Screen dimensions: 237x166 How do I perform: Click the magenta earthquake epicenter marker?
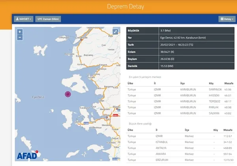click(68, 94)
